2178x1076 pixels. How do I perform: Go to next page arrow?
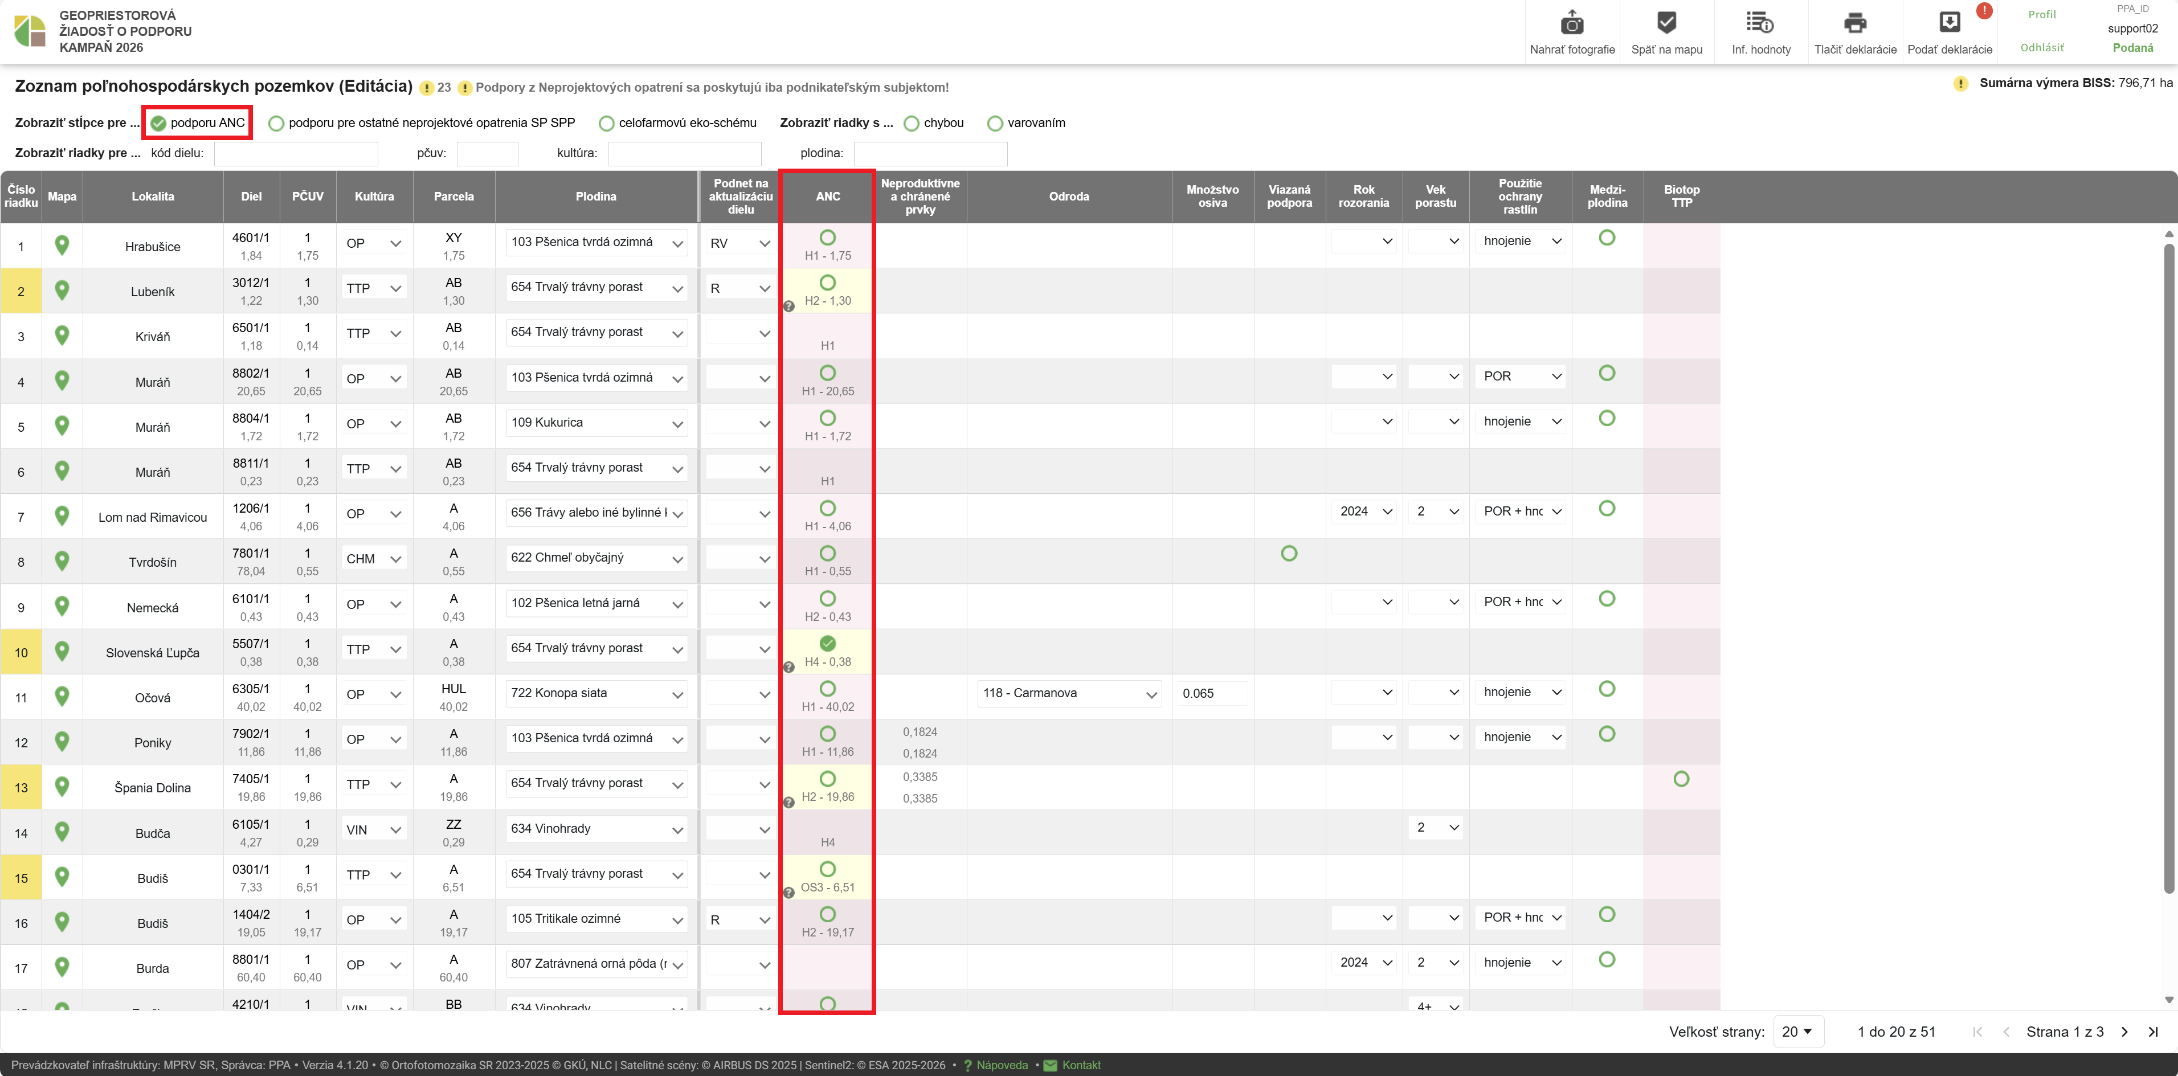[2125, 1031]
